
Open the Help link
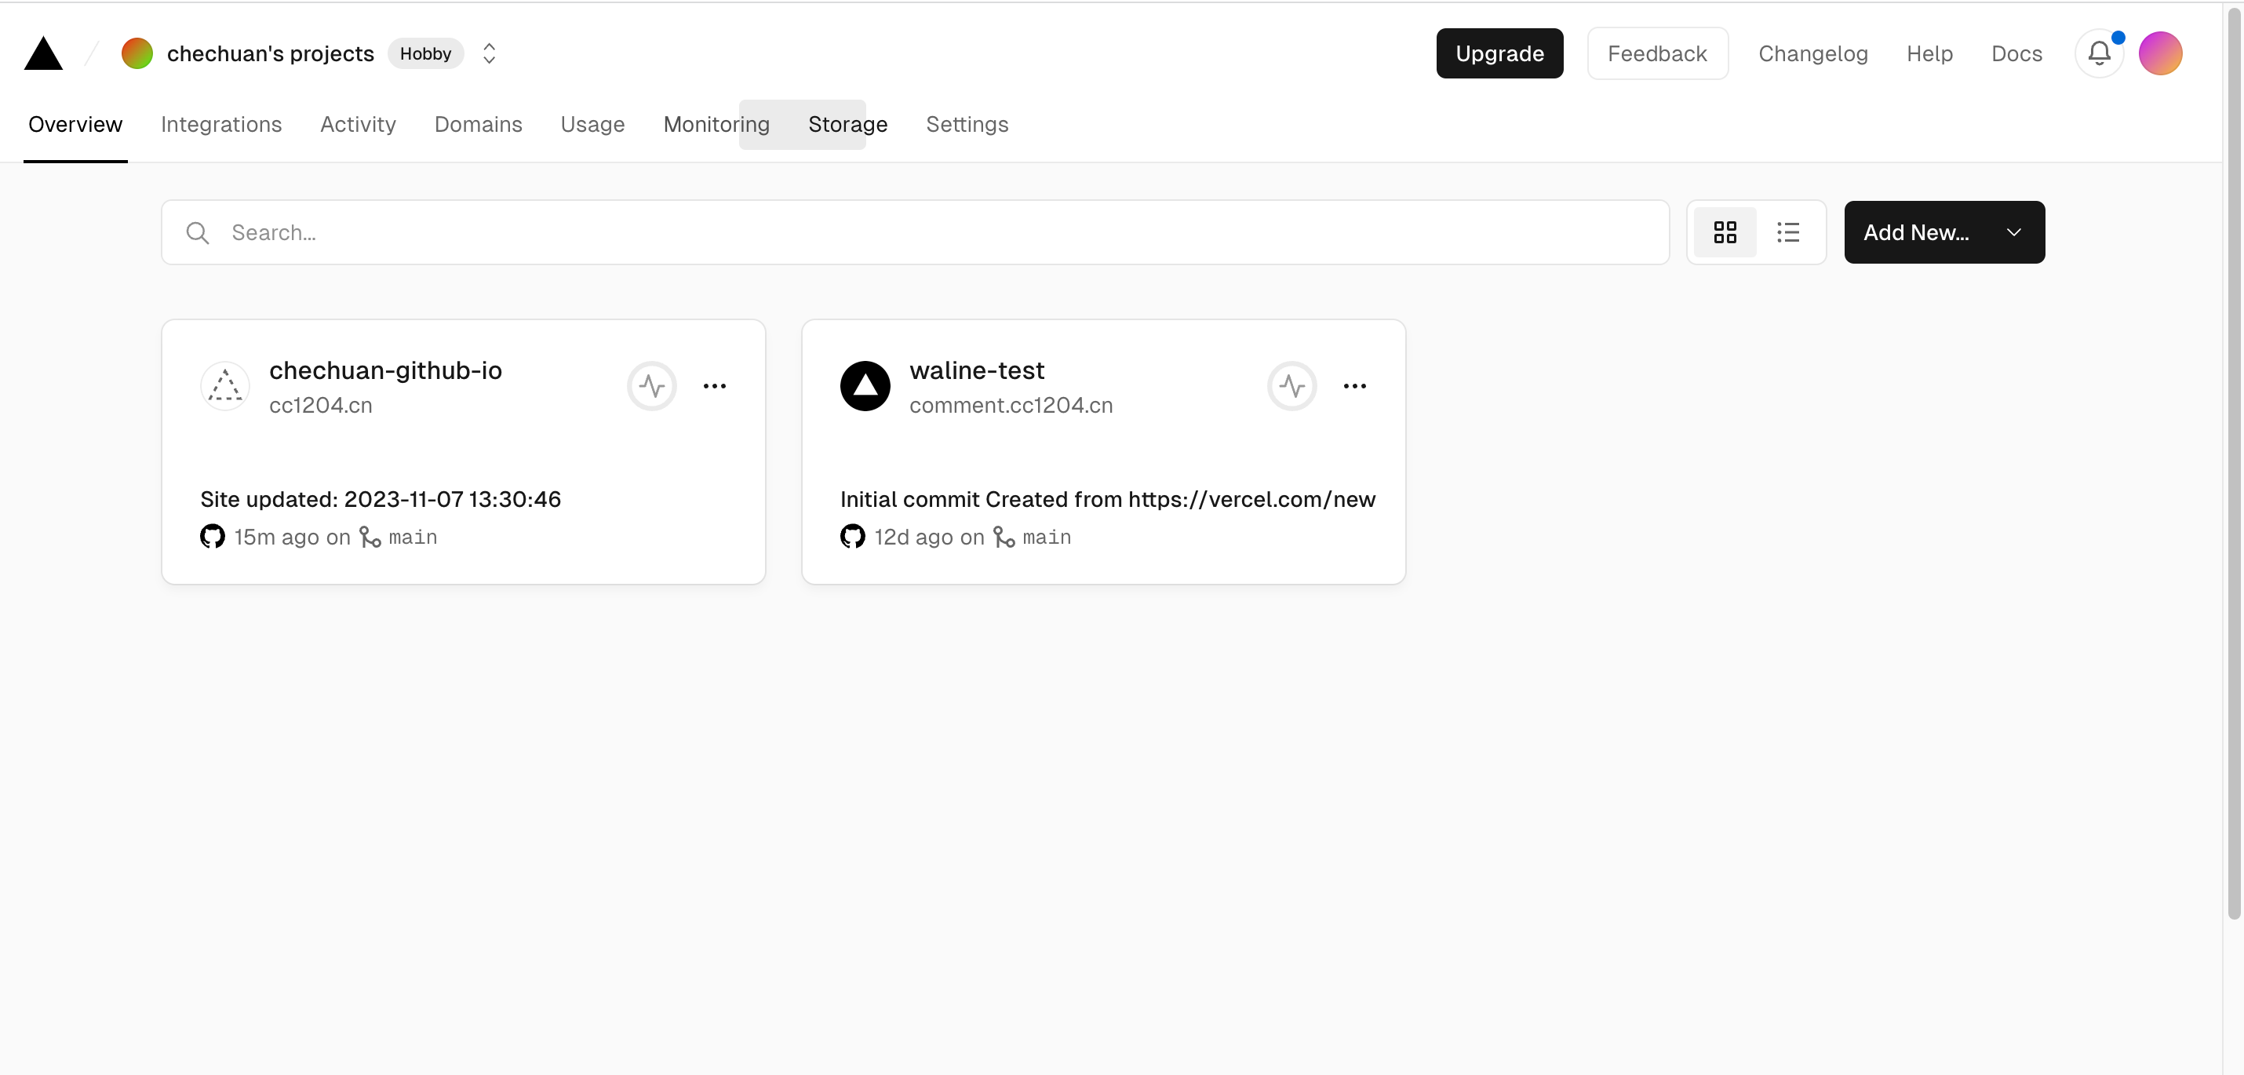(x=1929, y=53)
